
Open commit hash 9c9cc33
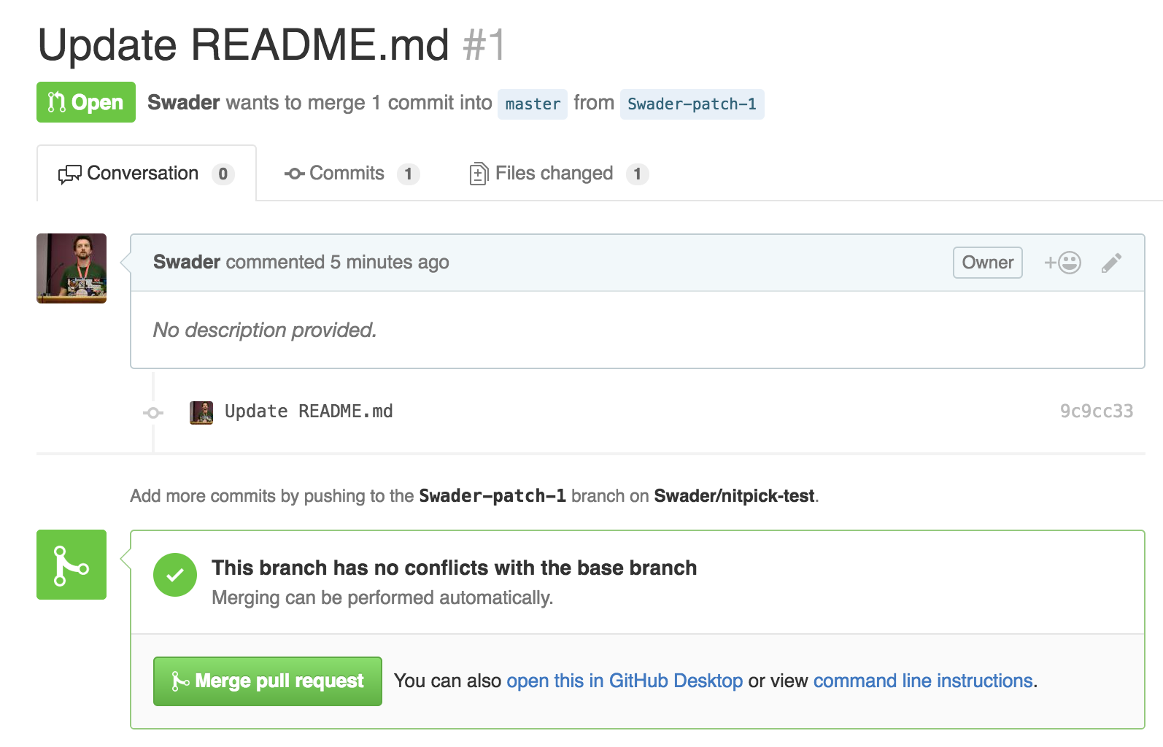(x=1097, y=411)
